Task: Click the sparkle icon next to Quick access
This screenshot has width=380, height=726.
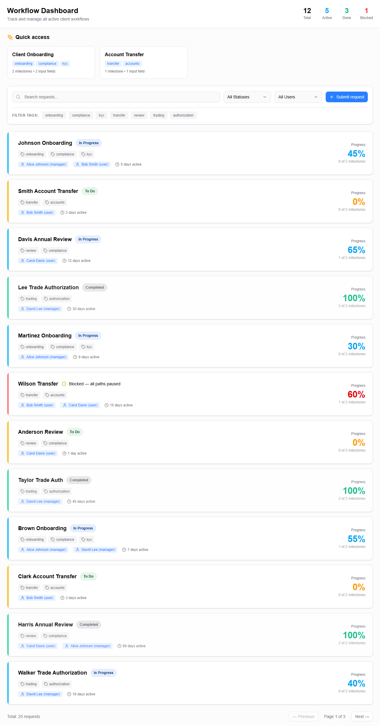Action: click(x=10, y=37)
